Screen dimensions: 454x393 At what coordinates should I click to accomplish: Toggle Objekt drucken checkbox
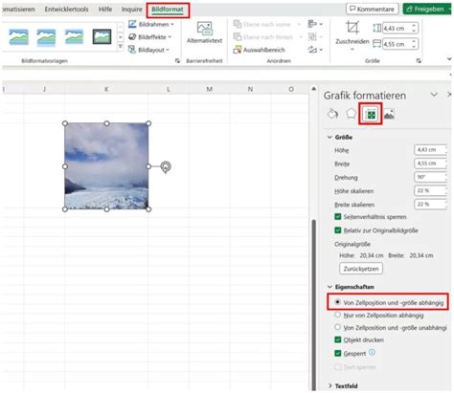click(x=338, y=339)
